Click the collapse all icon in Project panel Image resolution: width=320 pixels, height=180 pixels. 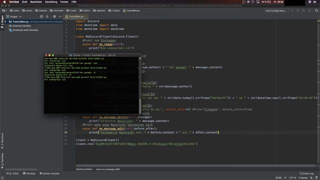[47, 16]
